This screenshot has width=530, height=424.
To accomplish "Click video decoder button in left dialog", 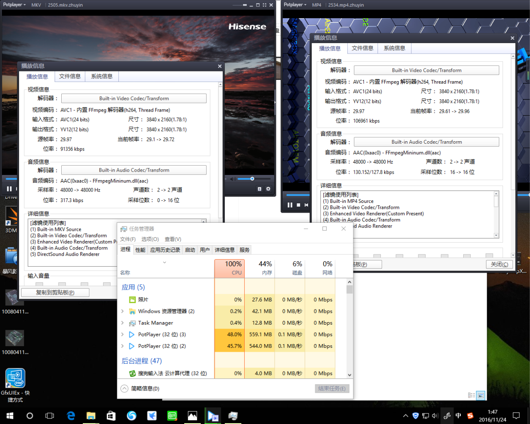I will (x=134, y=98).
